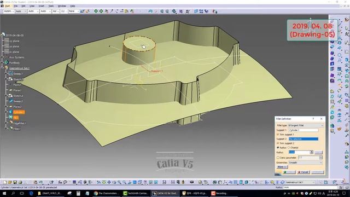
Task: Click the Radius spinner arrows
Action: pos(311,152)
